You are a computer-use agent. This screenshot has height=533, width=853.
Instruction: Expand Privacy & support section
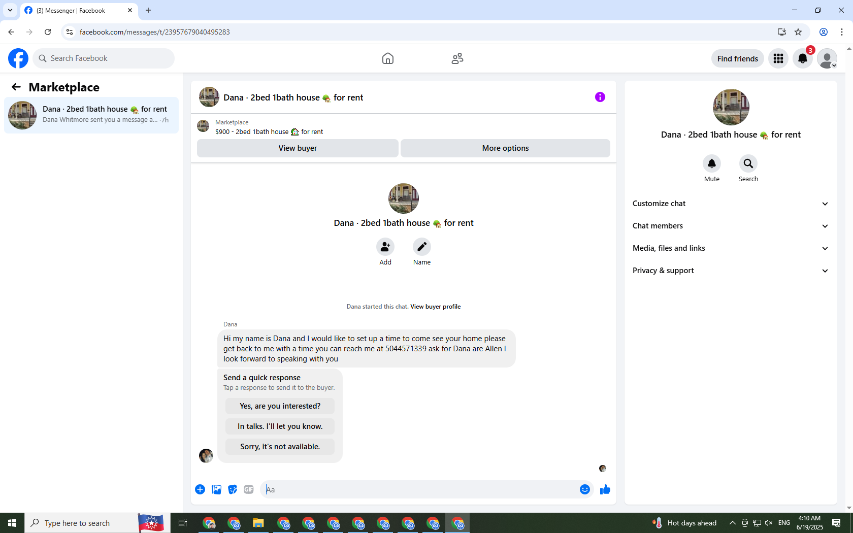(x=731, y=271)
